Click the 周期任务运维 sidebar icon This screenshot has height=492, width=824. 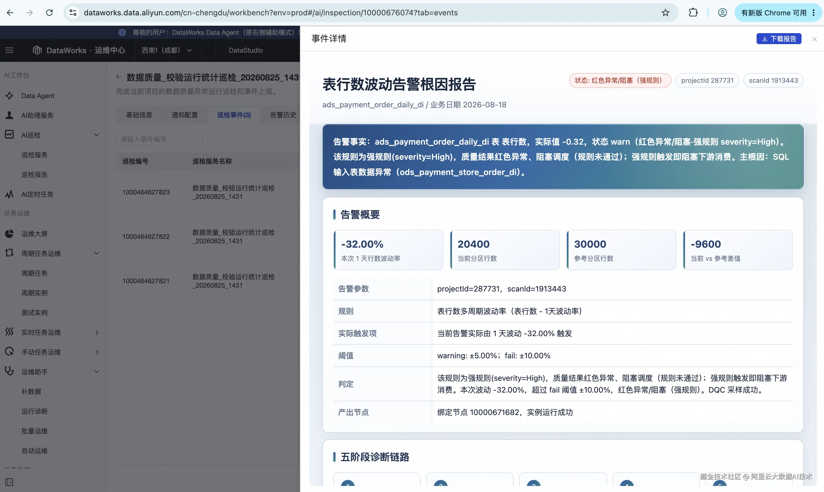[9, 253]
